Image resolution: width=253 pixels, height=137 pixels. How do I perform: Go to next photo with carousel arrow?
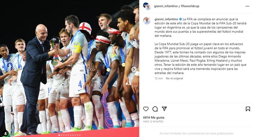(x=134, y=69)
